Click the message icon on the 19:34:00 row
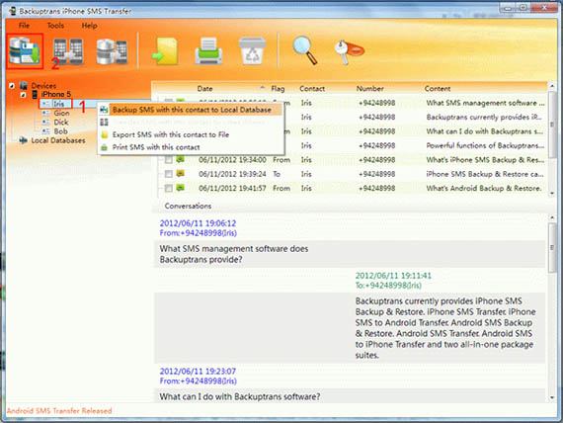 point(180,159)
